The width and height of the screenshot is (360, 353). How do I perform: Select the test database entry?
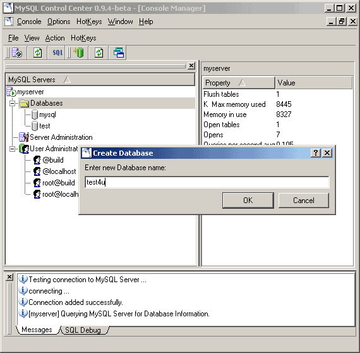pyautogui.click(x=45, y=126)
